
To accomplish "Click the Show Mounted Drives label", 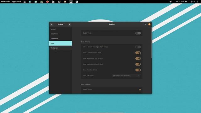I will [90, 70].
